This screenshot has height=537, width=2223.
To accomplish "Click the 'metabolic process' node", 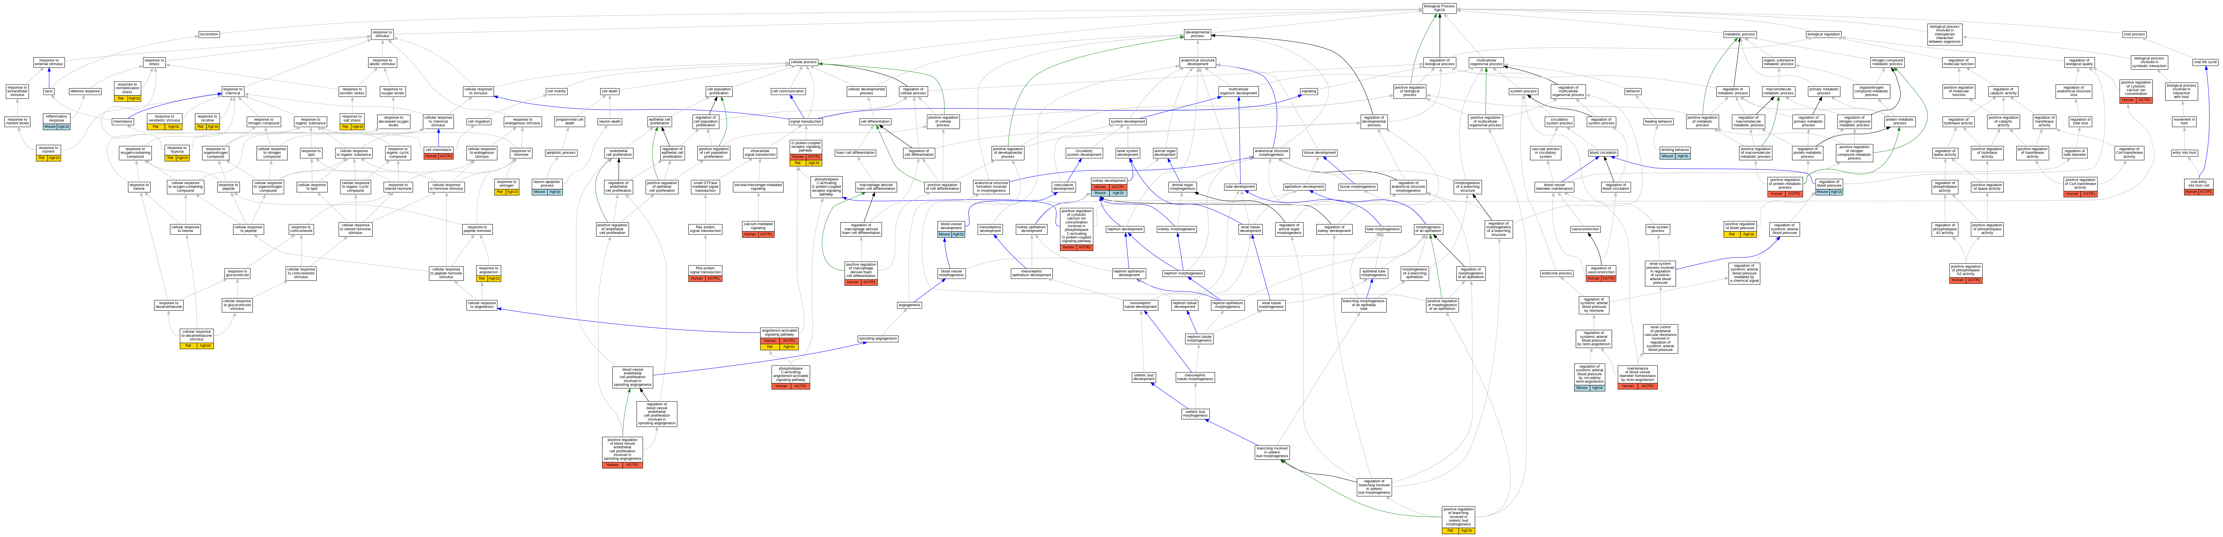I will click(x=1740, y=35).
